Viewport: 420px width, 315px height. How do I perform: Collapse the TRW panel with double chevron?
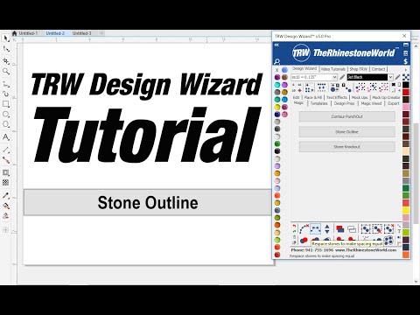tap(276, 45)
